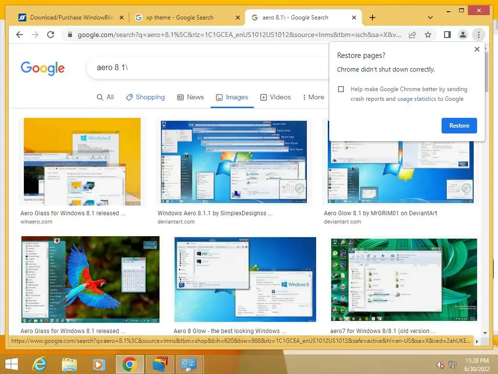Open the stacked windows taskbar app
Screen dimensions: 498x374
[160, 364]
